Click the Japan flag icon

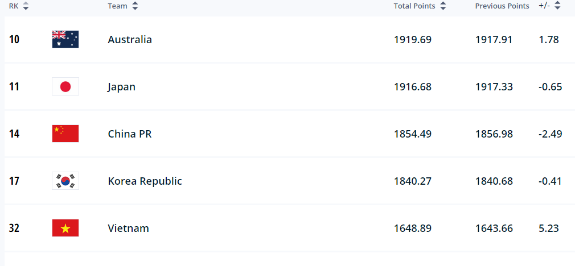click(x=65, y=86)
